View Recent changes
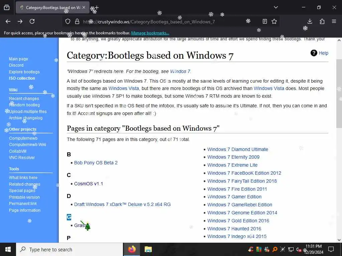The width and height of the screenshot is (342, 256). pos(24,99)
